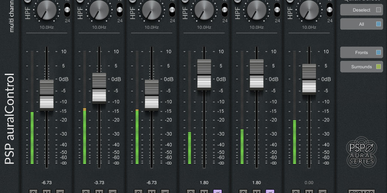Solo the 0.00 channel with its S button
The height and width of the screenshot is (193, 387).
[296, 191]
